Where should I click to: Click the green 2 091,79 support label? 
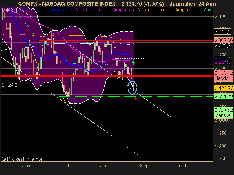pos(223,96)
